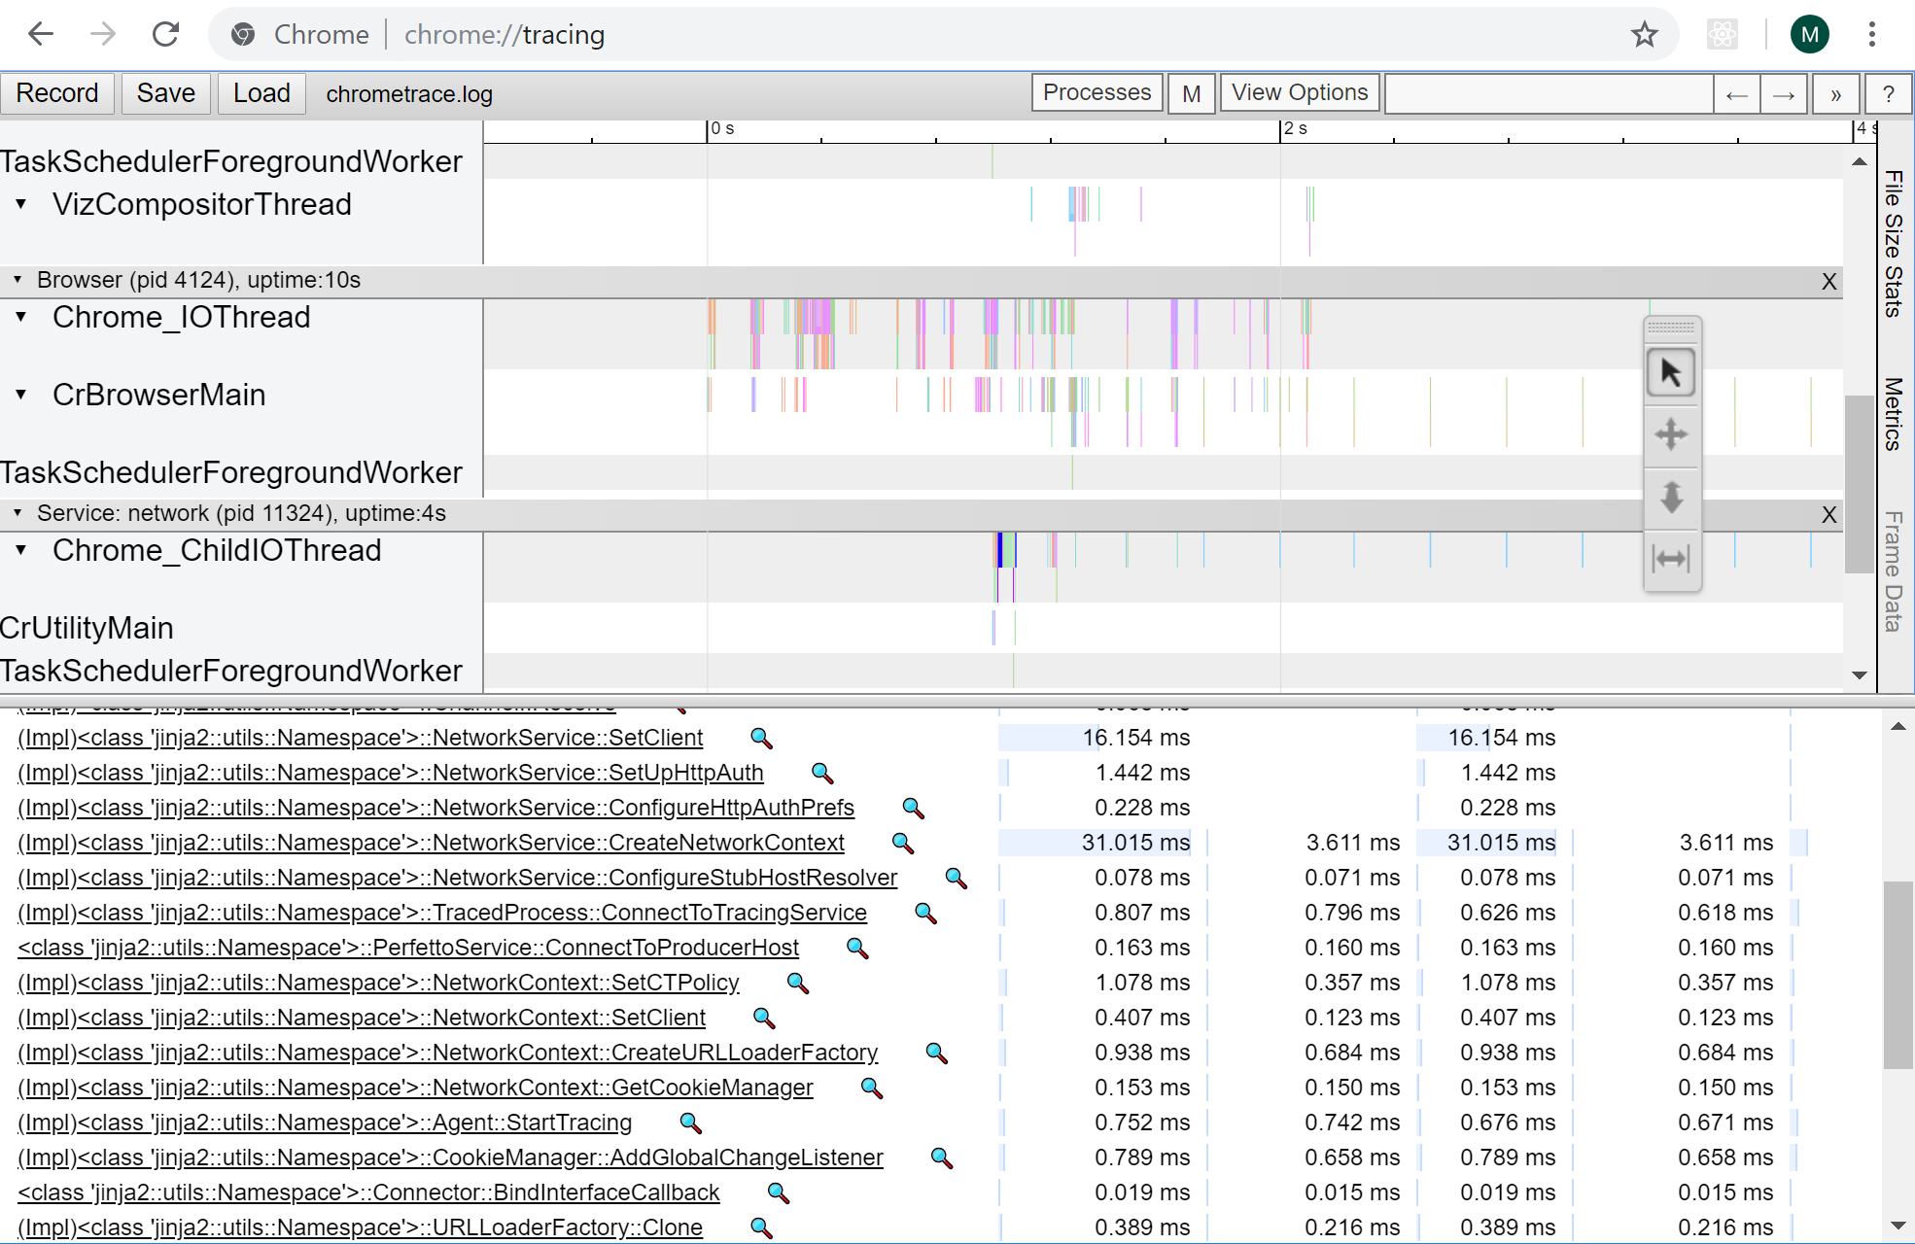Screen dimensions: 1915x1244
Task: Collapse the Browser (pid 4124) process group
Action: (x=17, y=280)
